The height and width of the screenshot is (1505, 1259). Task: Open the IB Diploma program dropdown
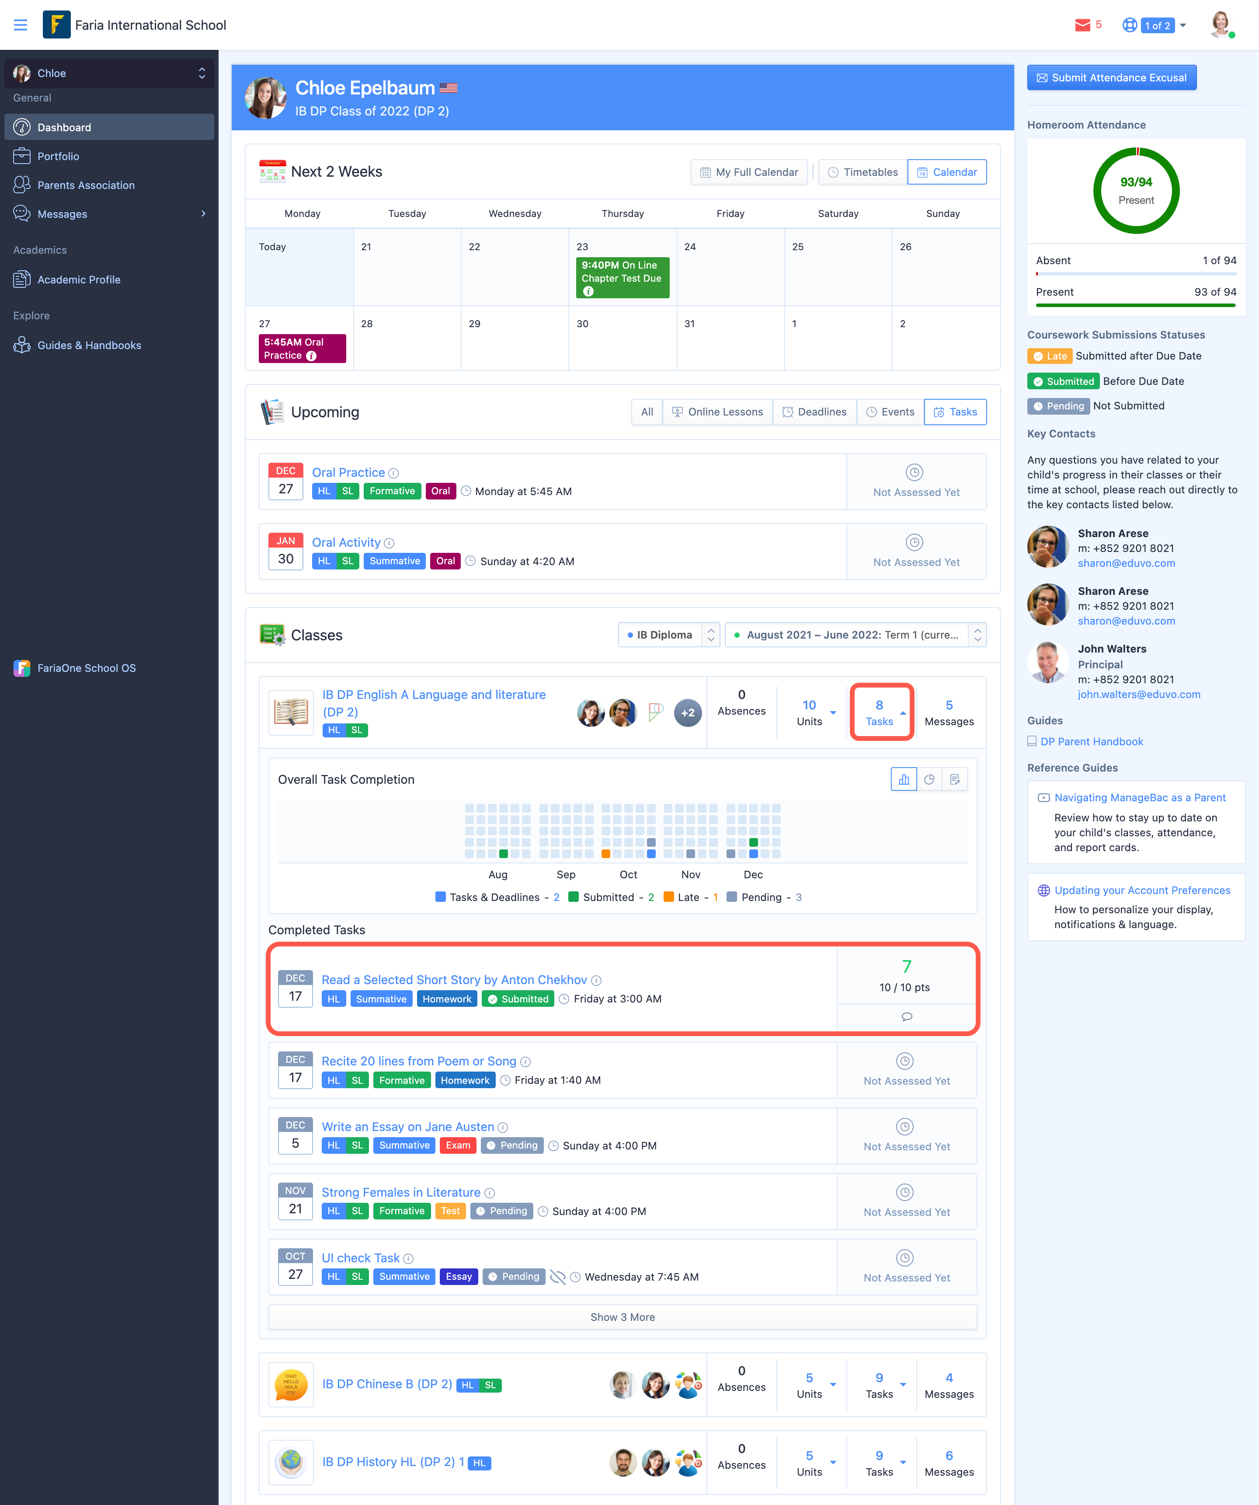click(x=669, y=635)
